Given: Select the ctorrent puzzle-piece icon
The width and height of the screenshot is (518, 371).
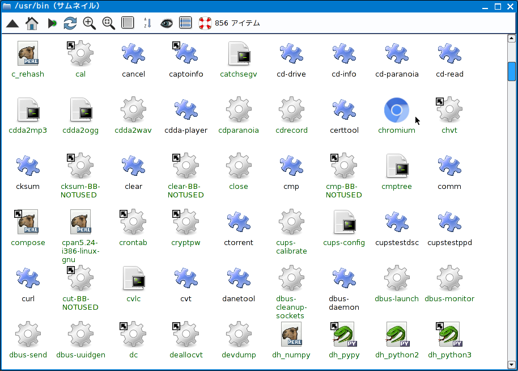Looking at the screenshot, I should [239, 221].
